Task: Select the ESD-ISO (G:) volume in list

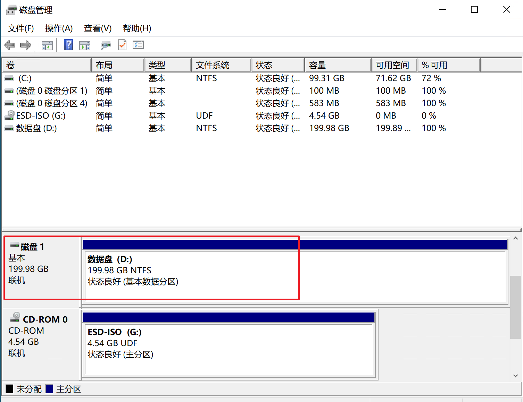Action: point(41,116)
